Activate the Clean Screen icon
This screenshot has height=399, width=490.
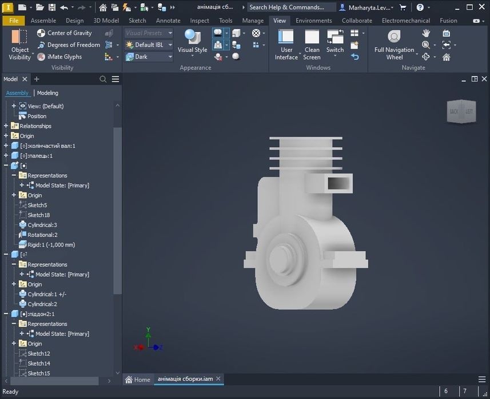point(312,37)
